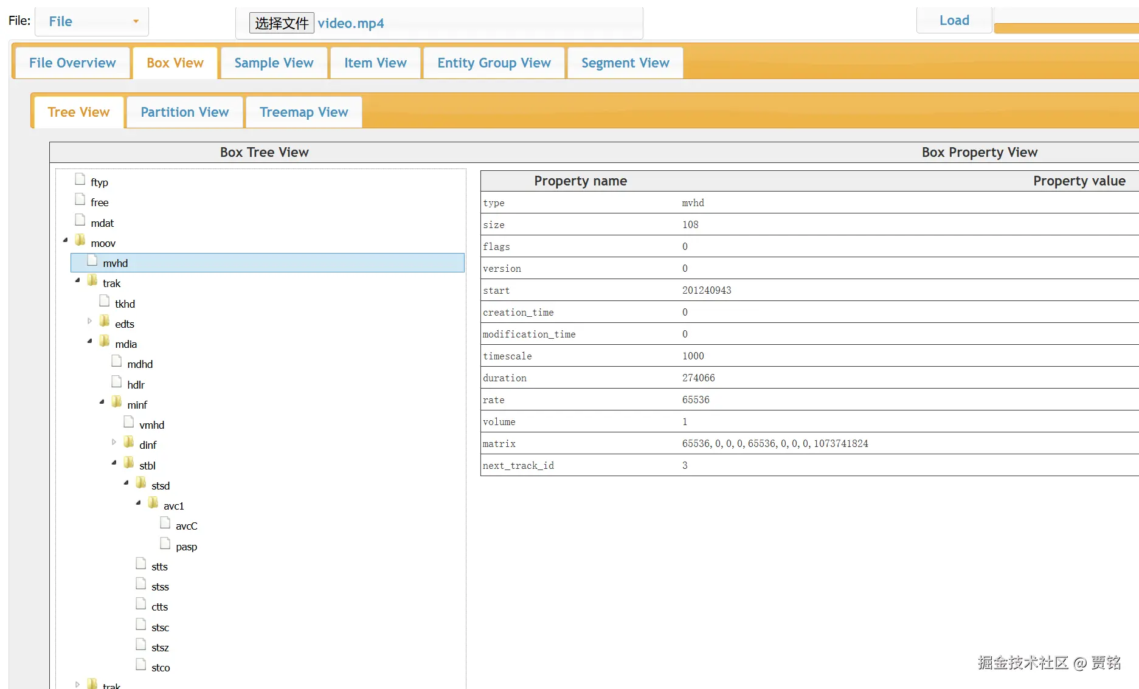Click the minf folder icon
1139x689 pixels.
coord(116,402)
